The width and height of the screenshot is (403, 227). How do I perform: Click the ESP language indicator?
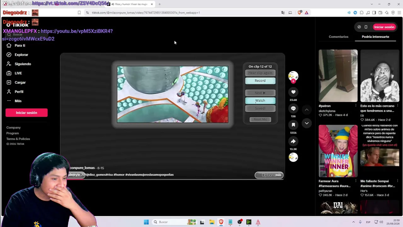click(x=368, y=222)
